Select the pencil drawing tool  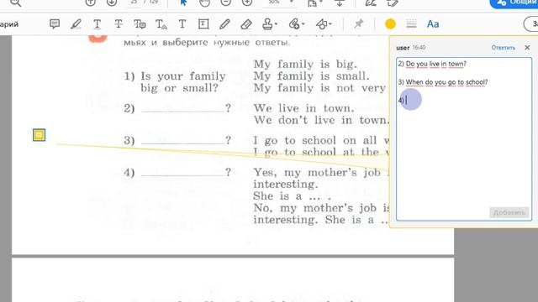point(224,24)
